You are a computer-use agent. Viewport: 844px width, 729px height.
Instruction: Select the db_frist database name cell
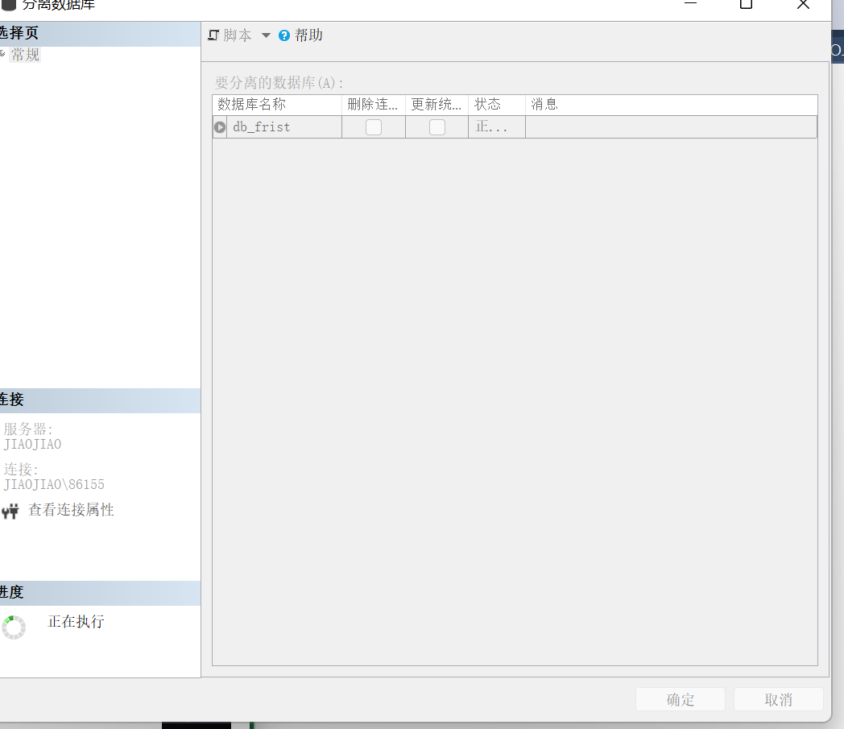(284, 127)
